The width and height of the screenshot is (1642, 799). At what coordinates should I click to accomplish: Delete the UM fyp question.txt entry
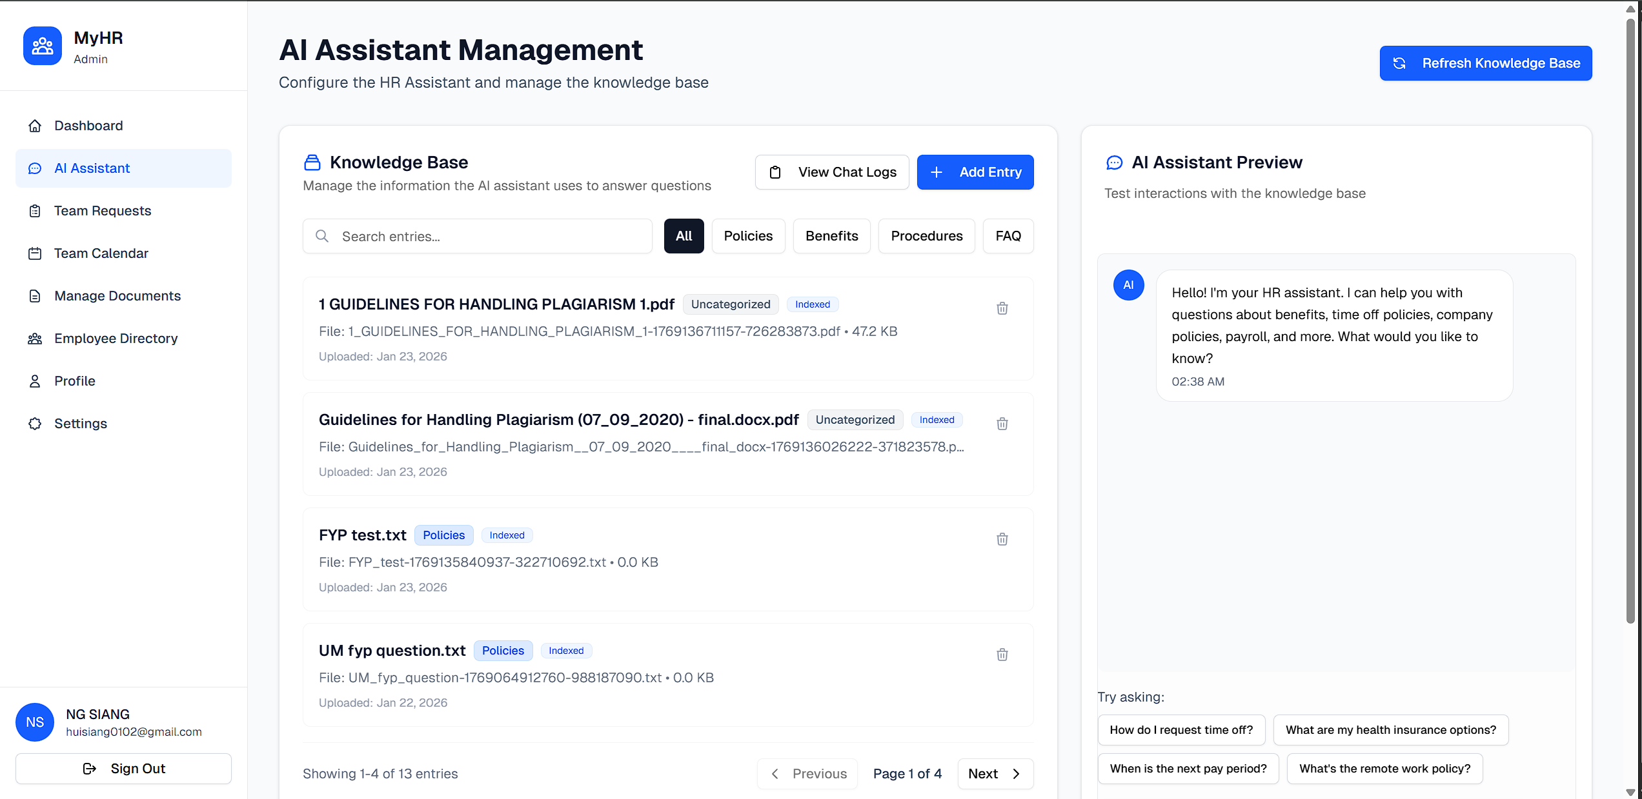[1002, 655]
